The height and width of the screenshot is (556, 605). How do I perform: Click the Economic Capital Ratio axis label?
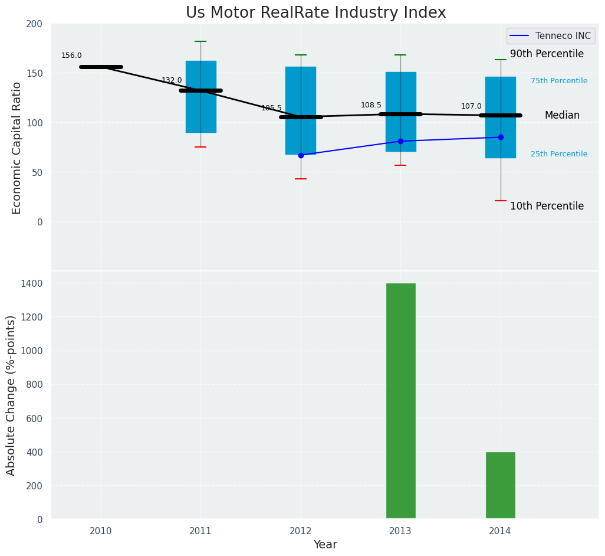coord(17,148)
